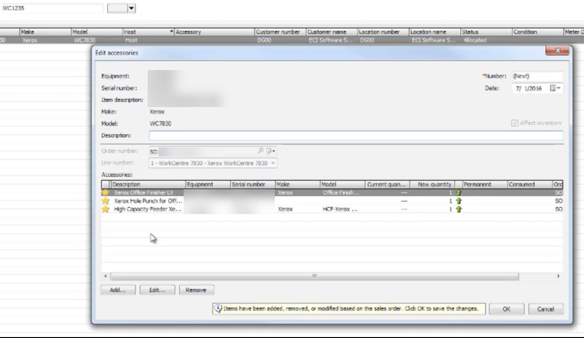Screen dimensions: 584x338
Task: Click the Order number search magnifier icon
Action: pyautogui.click(x=261, y=151)
